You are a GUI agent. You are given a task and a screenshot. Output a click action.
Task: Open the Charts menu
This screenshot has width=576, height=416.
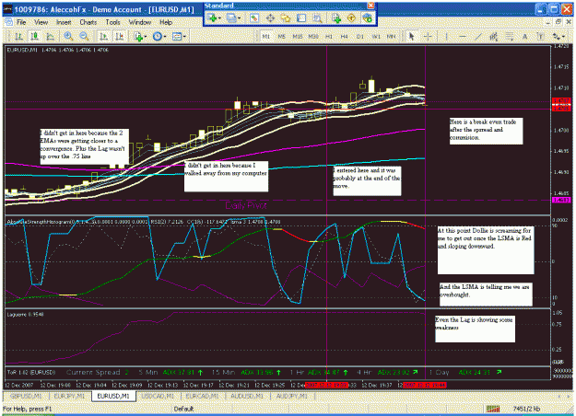88,22
